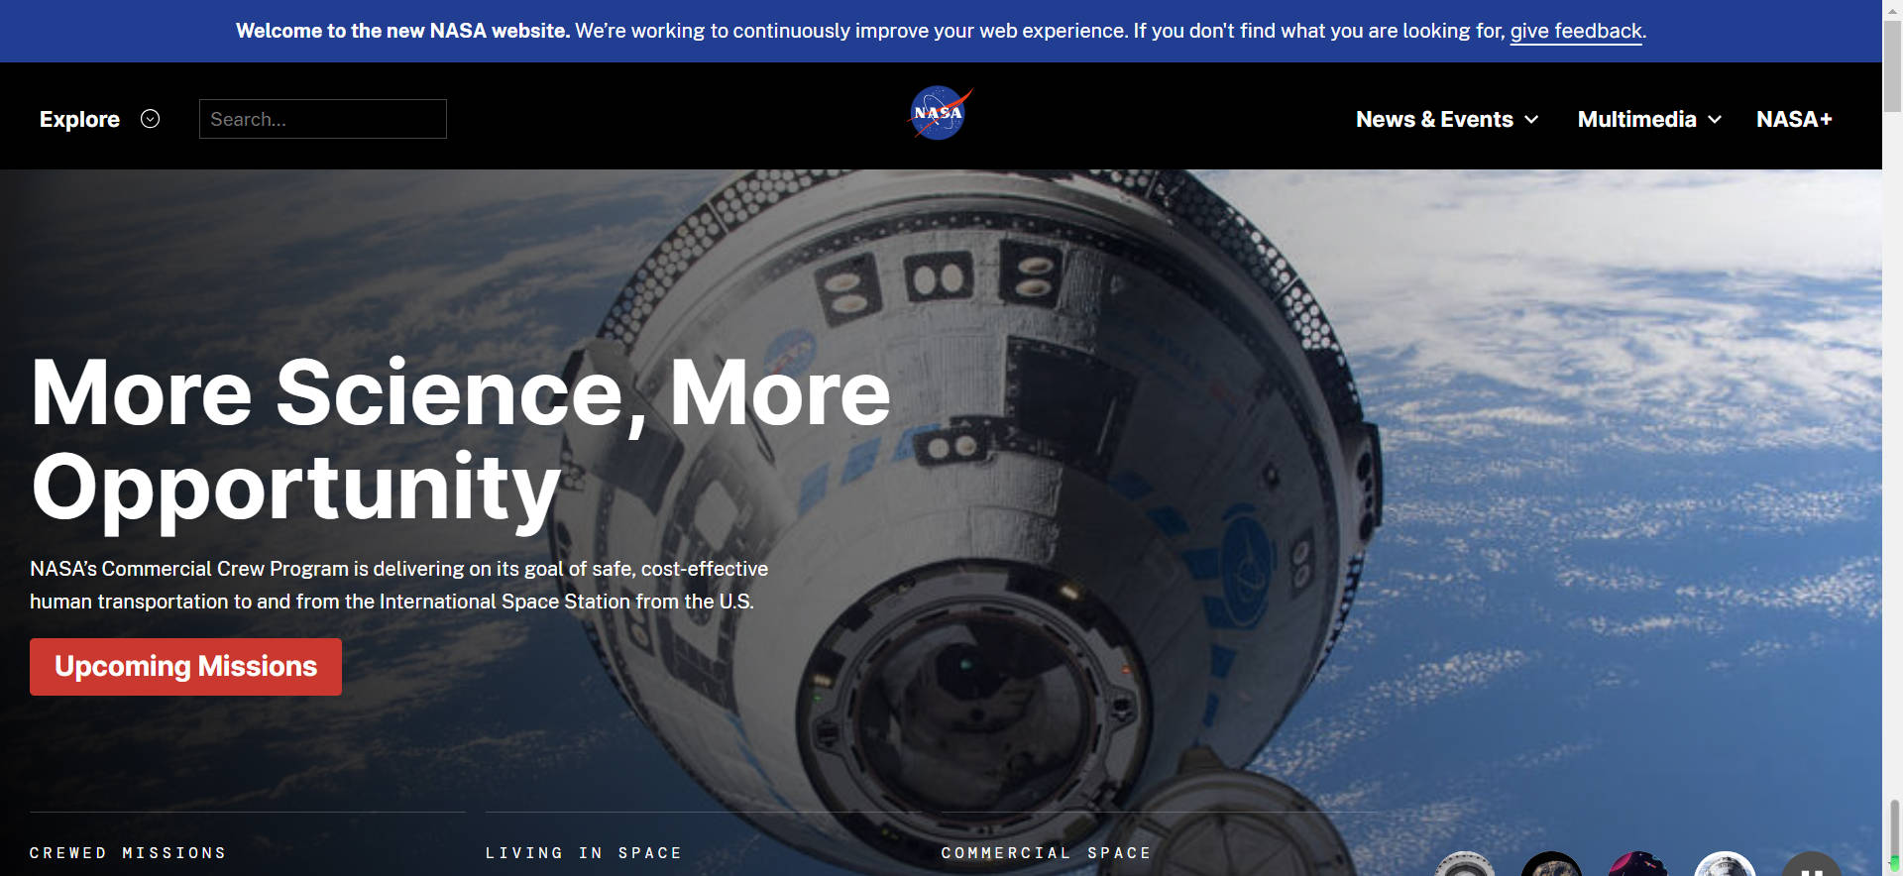Select the Living in Space slide label
Screen dimensions: 1903x876
584,853
